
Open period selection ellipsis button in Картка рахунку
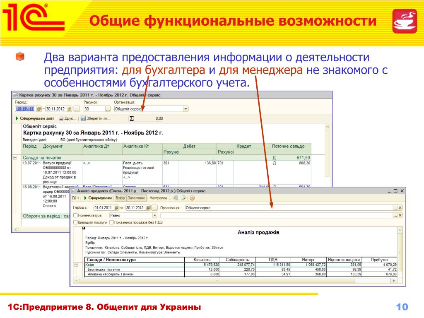point(77,109)
